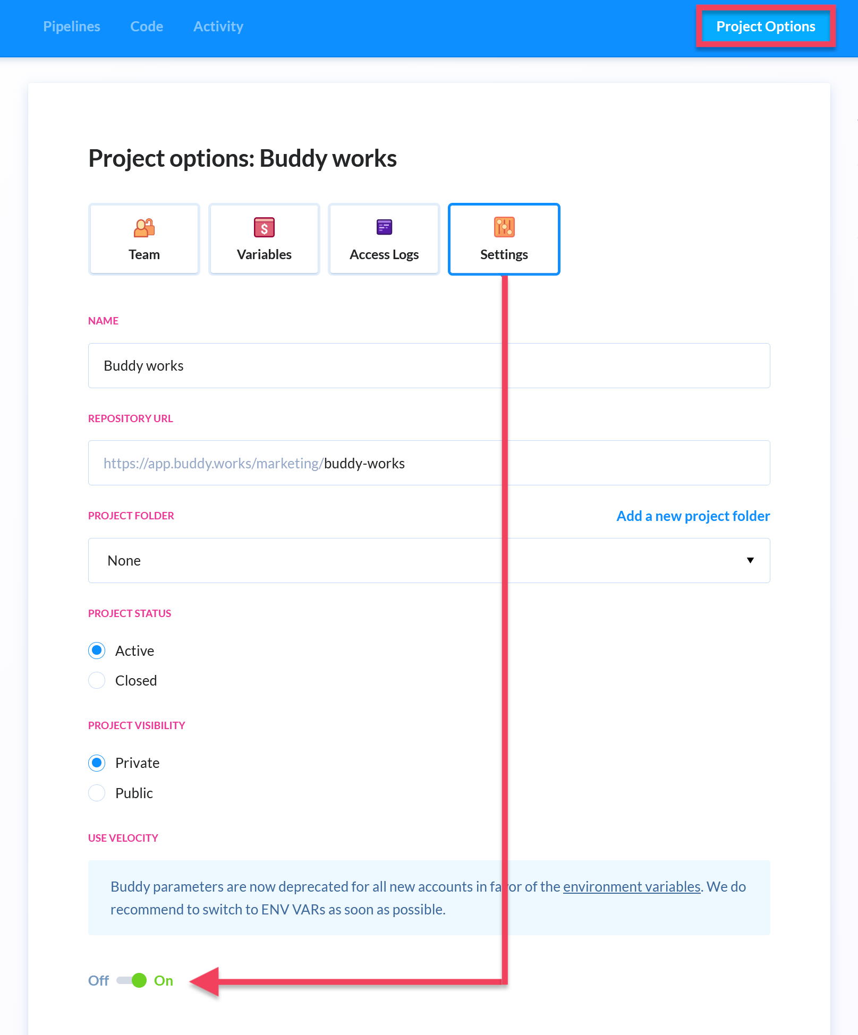The height and width of the screenshot is (1035, 858).
Task: Click the purple Access Logs icon
Action: coord(384,227)
